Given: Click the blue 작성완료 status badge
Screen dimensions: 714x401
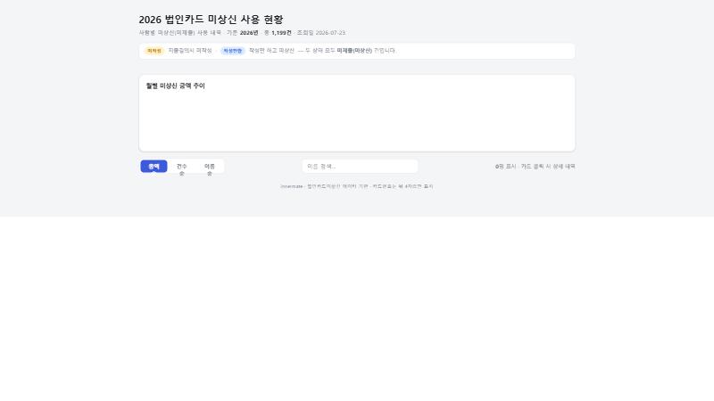Looking at the screenshot, I should (233, 51).
